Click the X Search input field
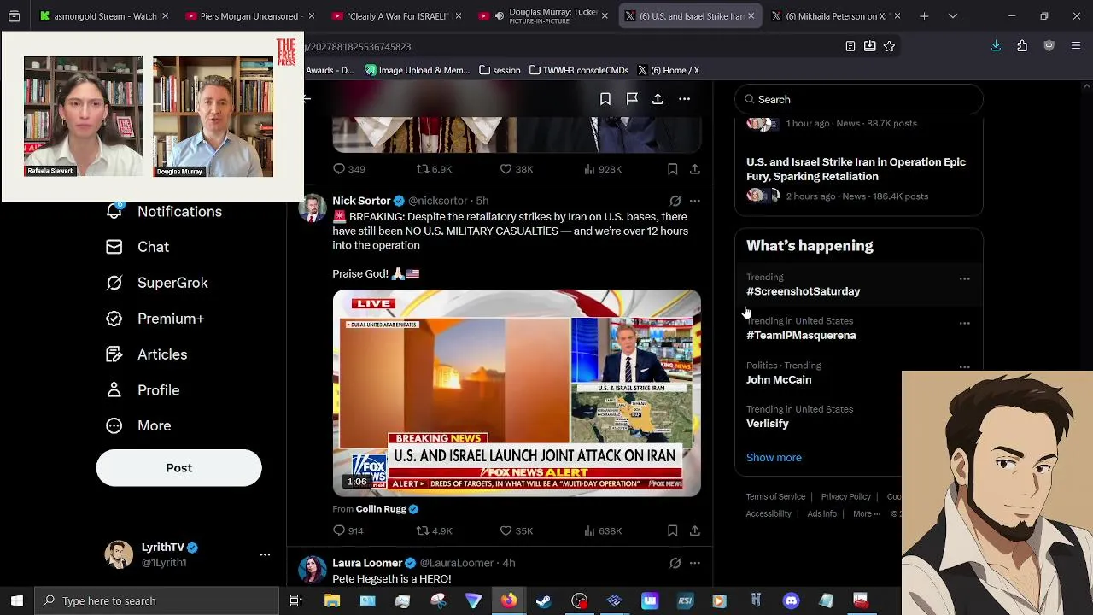The height and width of the screenshot is (615, 1093). [x=858, y=100]
